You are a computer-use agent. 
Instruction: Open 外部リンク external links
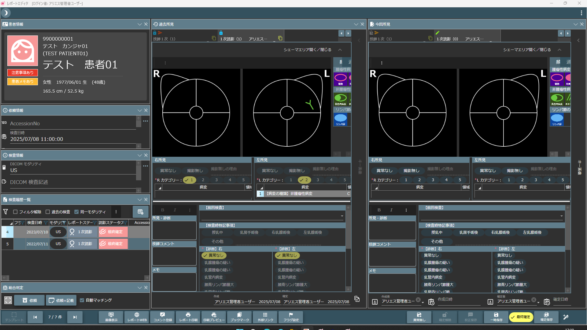click(265, 317)
